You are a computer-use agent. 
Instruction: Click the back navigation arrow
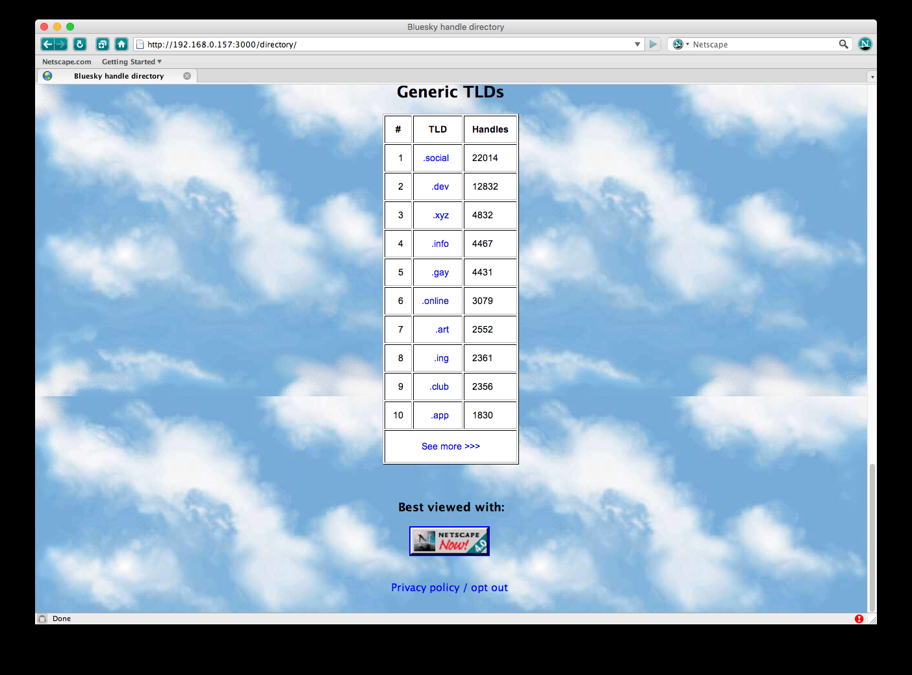coord(47,44)
